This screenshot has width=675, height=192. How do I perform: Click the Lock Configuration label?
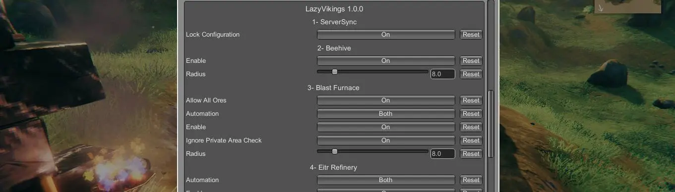213,35
